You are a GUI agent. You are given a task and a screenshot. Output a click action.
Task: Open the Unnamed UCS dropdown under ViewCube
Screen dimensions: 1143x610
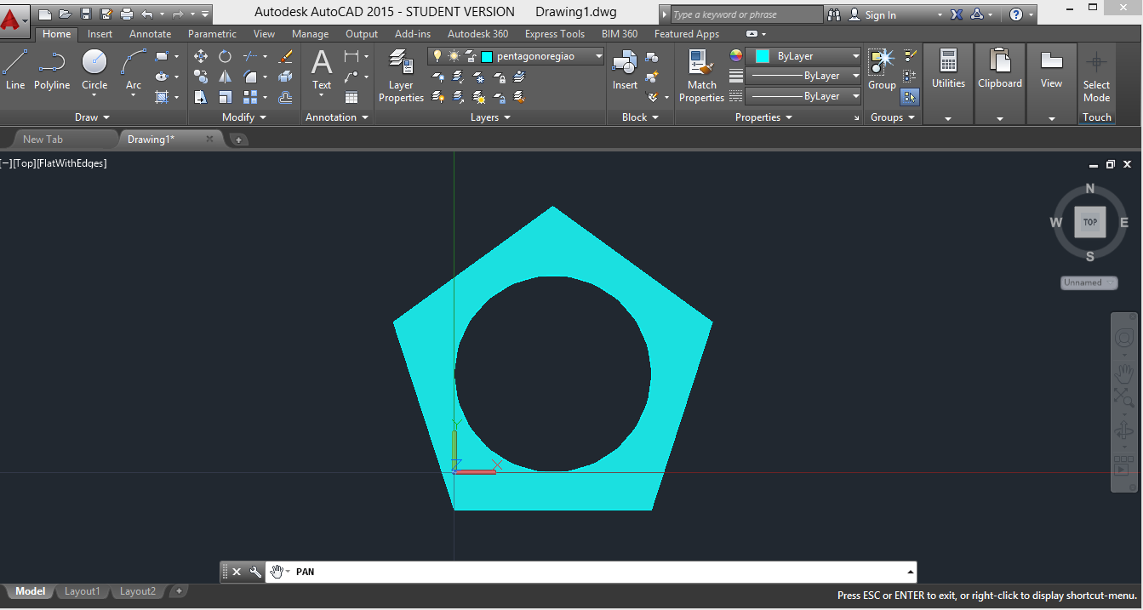[x=1089, y=282]
